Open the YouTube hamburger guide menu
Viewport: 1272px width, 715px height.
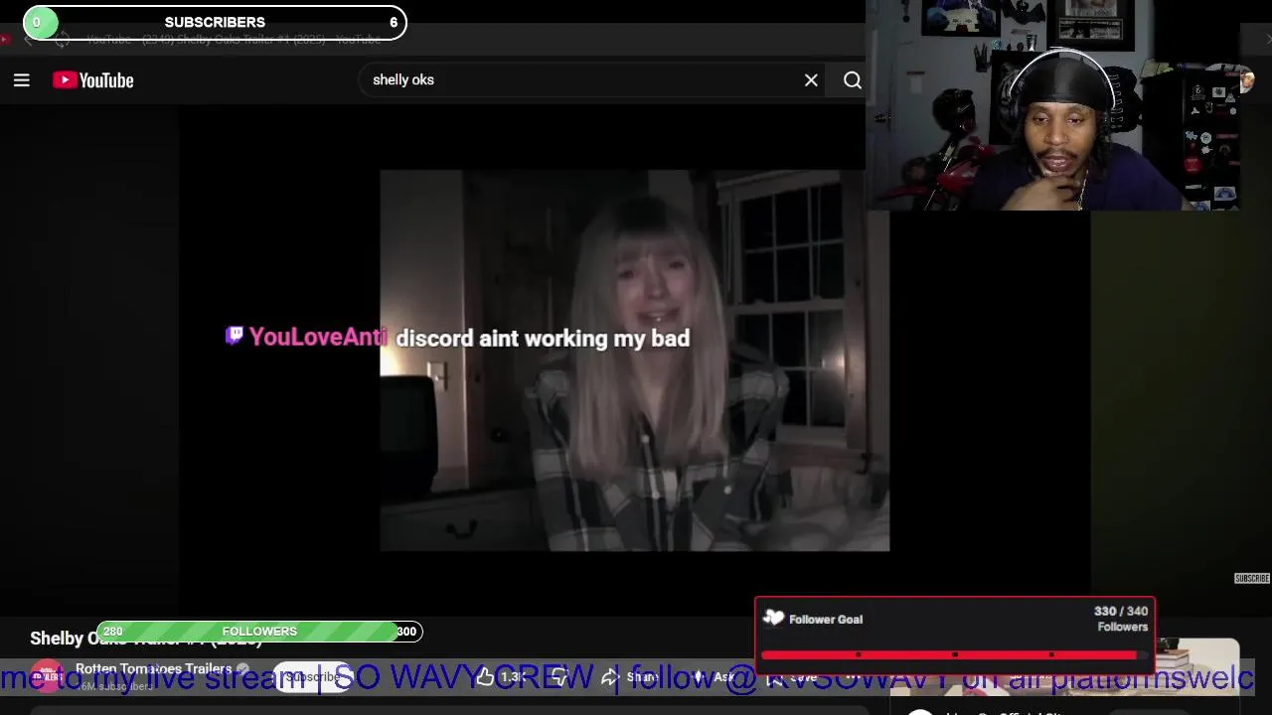click(22, 80)
